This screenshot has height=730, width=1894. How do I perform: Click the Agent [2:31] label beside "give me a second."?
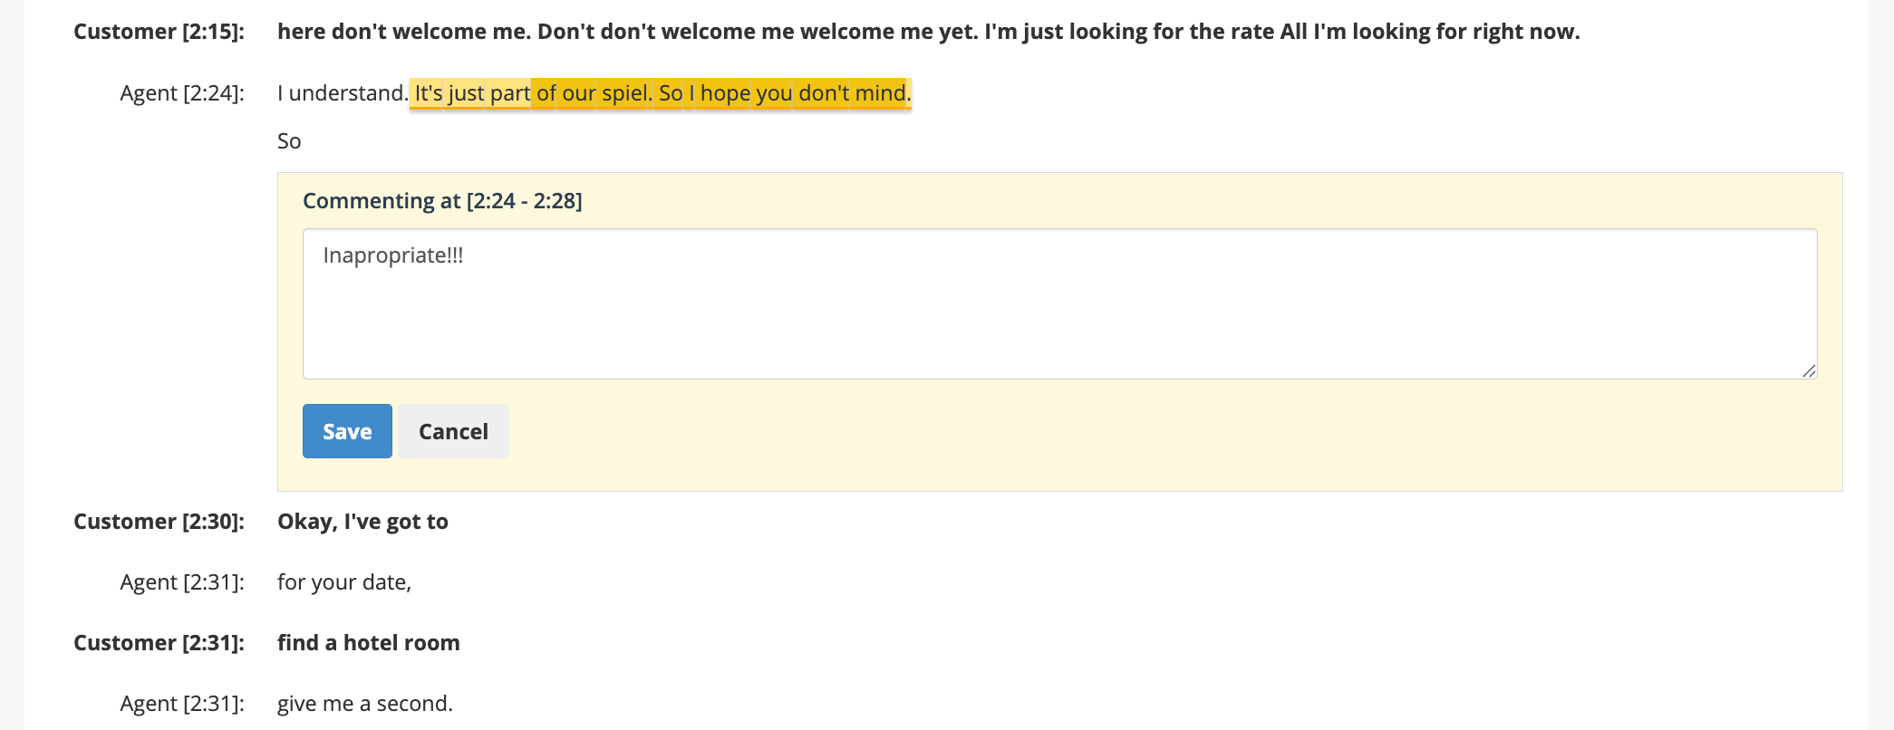click(x=181, y=704)
